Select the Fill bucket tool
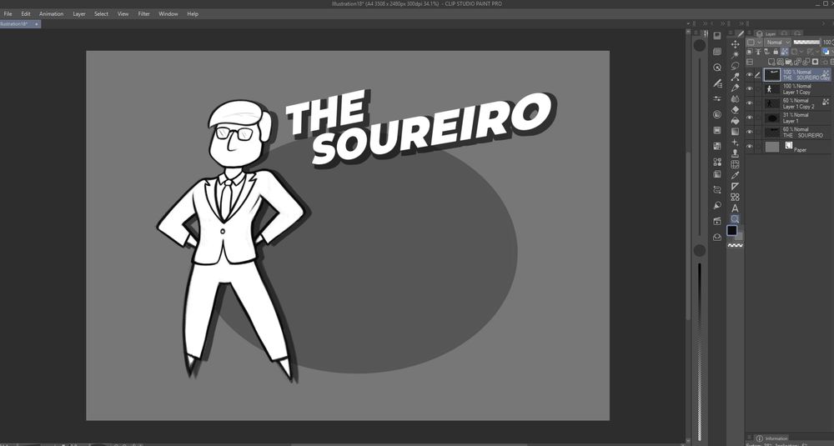This screenshot has height=446, width=834. click(735, 121)
